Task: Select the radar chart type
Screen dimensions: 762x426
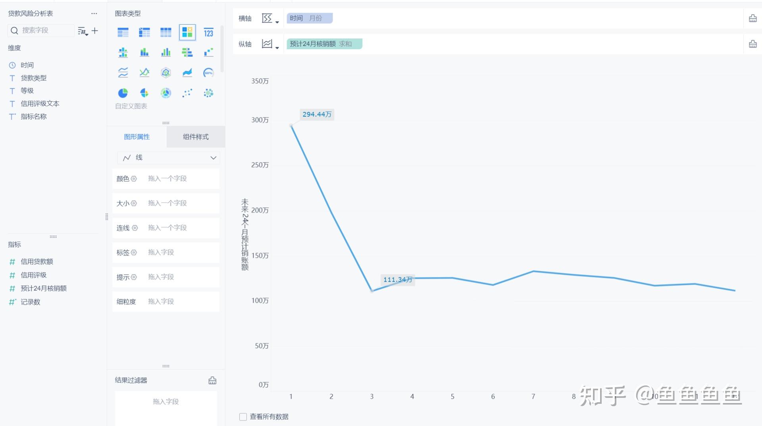Action: click(166, 73)
